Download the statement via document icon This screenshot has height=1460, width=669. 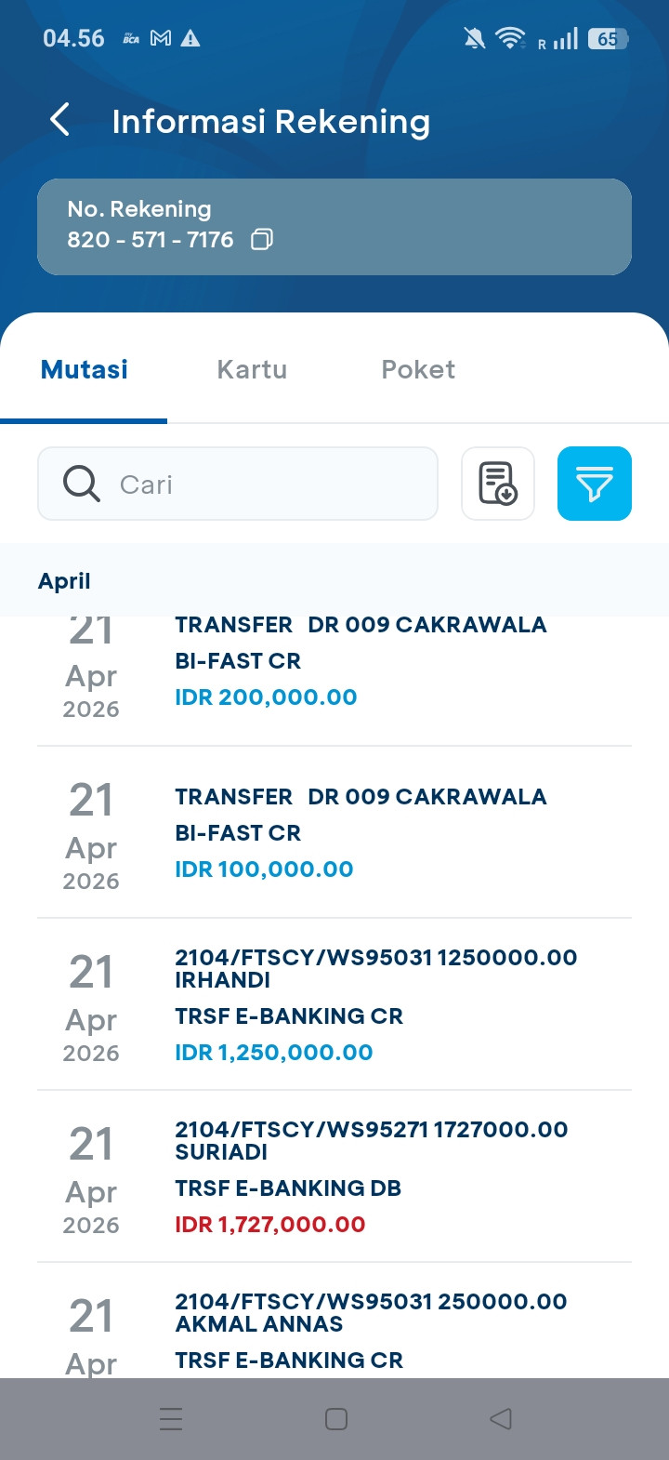coord(498,484)
